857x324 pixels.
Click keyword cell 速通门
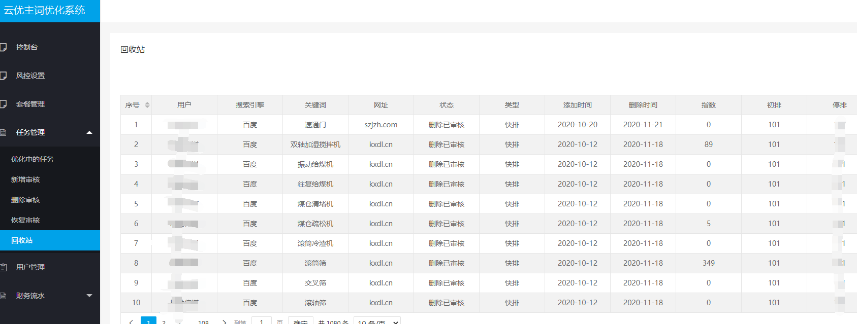tap(315, 125)
